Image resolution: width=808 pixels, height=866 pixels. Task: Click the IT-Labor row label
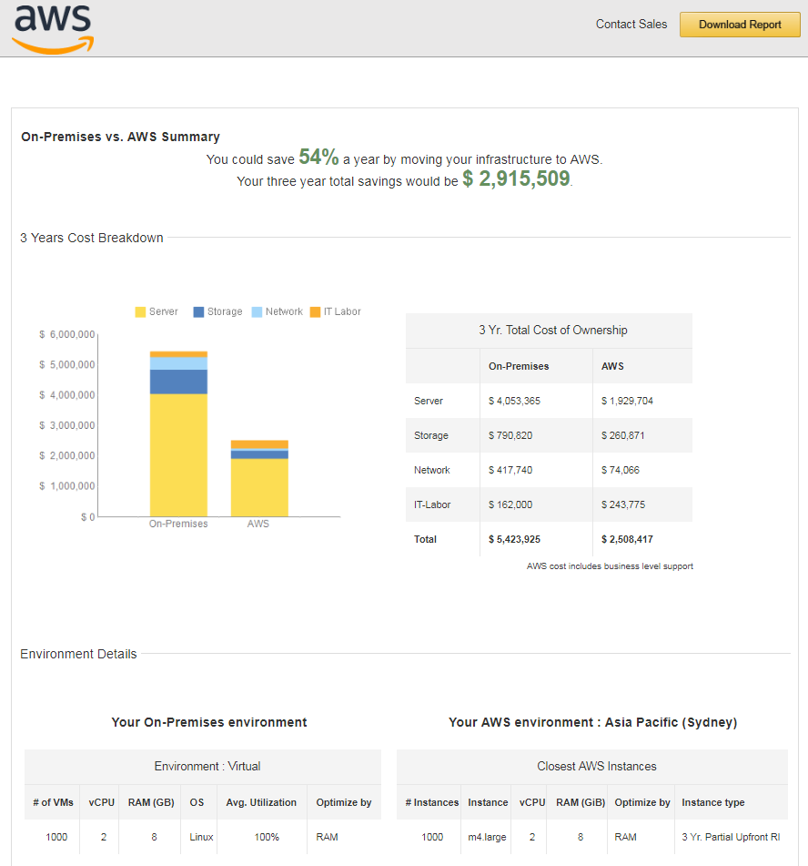432,504
